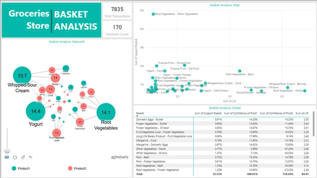Click the Basket Analysis Detail title
317x178 pixels.
[224, 108]
